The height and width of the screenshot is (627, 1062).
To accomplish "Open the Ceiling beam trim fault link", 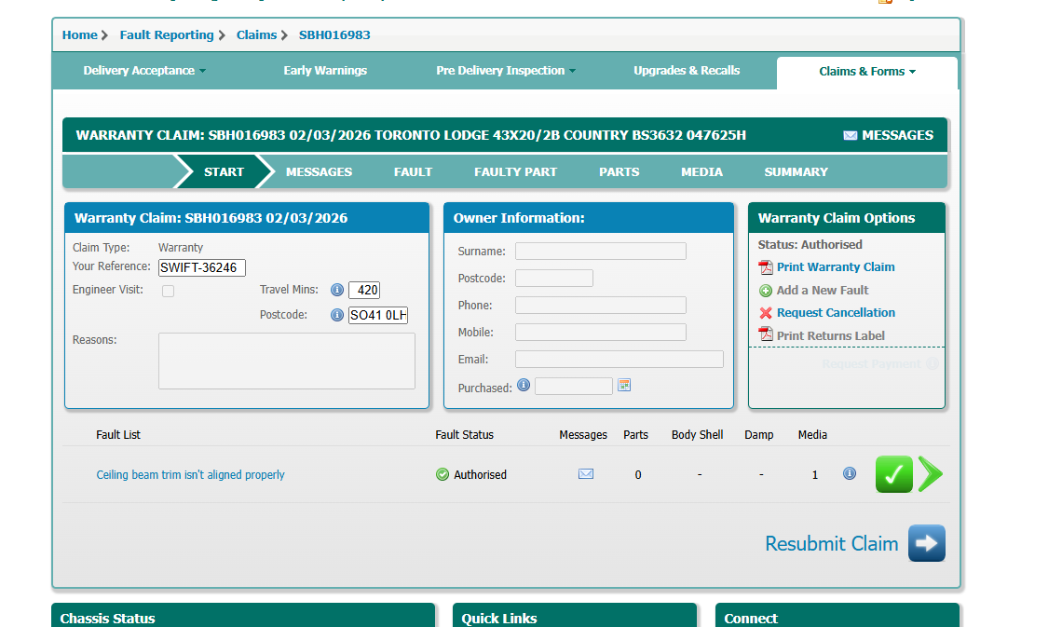I will pos(190,474).
